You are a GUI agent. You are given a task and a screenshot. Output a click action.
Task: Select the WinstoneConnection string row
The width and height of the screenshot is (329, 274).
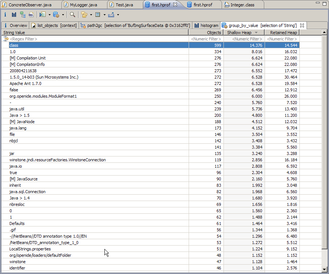150,160
